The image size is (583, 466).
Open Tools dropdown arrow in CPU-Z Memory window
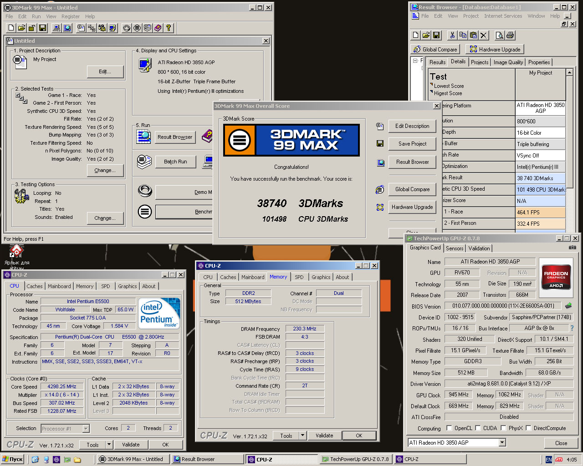(302, 436)
